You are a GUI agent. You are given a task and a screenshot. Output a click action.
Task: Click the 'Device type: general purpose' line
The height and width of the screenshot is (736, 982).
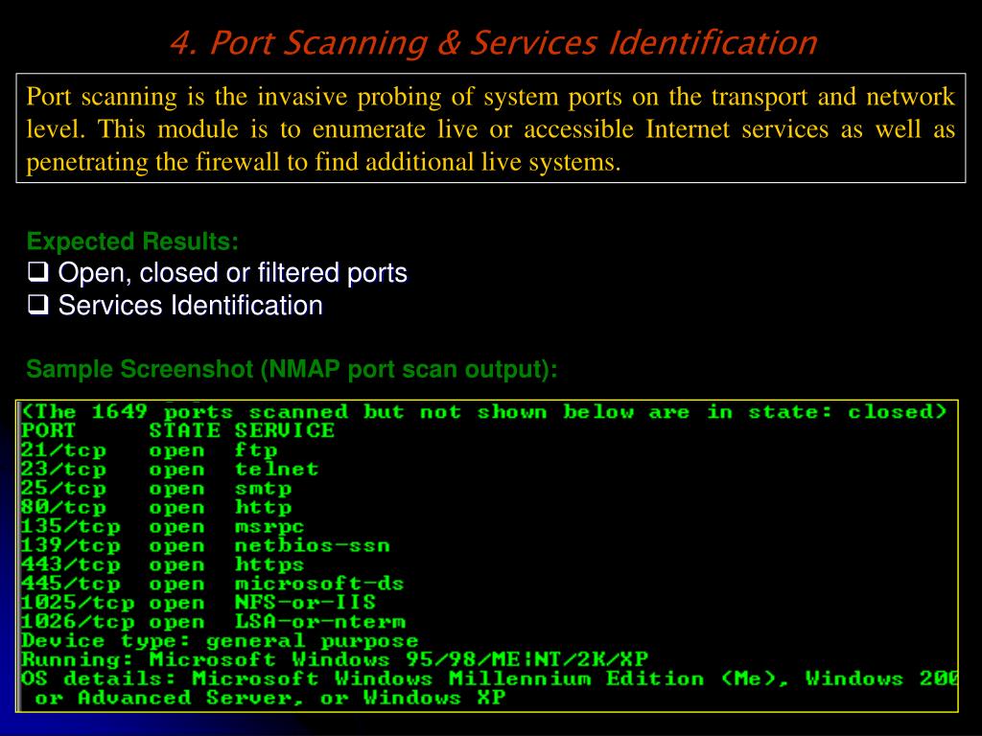220,641
